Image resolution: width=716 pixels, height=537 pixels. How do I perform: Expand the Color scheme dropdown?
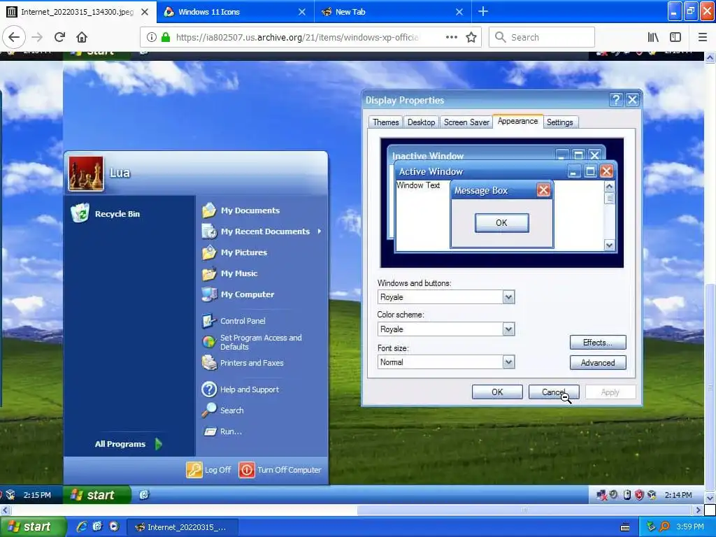coord(508,329)
